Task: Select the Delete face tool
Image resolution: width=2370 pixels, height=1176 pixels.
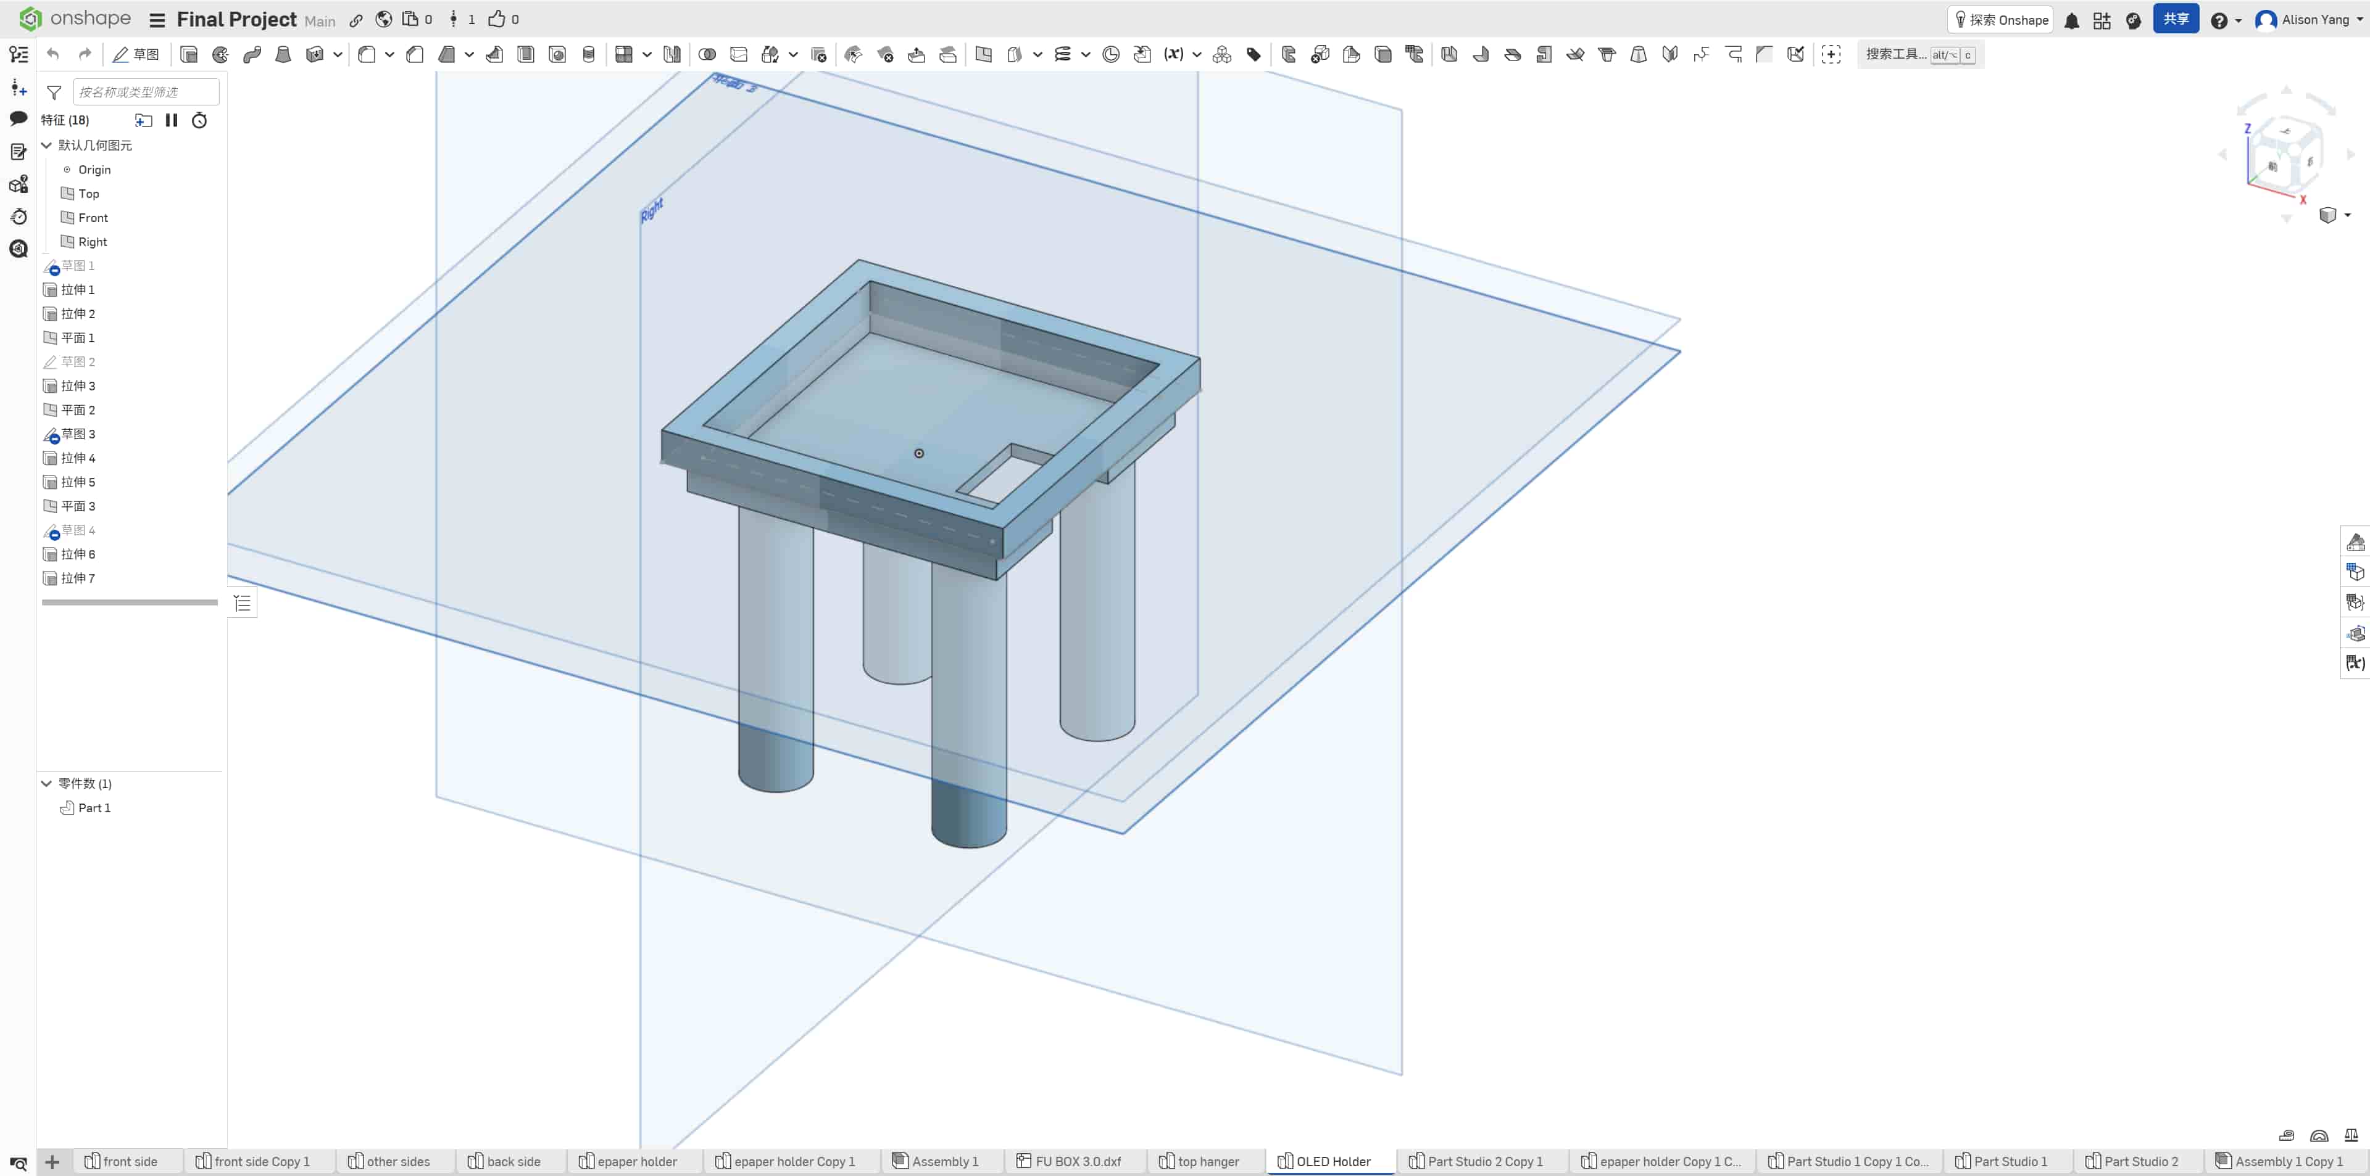Action: [885, 54]
